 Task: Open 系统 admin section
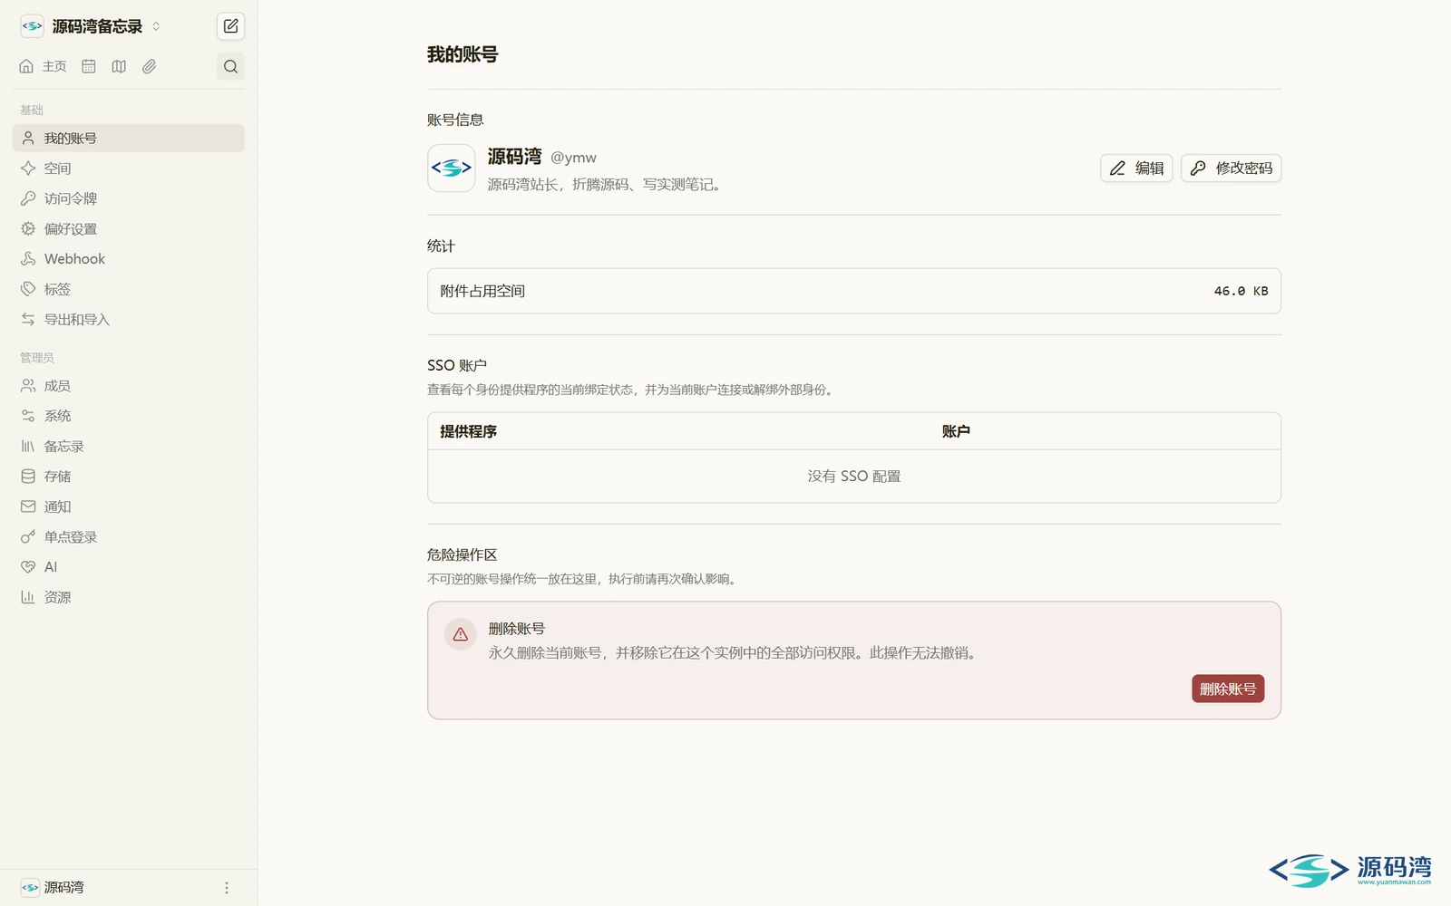[x=129, y=416]
